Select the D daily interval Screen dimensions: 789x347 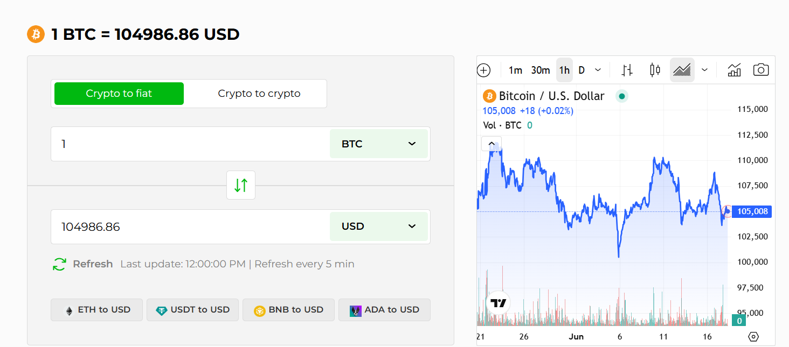pos(582,69)
